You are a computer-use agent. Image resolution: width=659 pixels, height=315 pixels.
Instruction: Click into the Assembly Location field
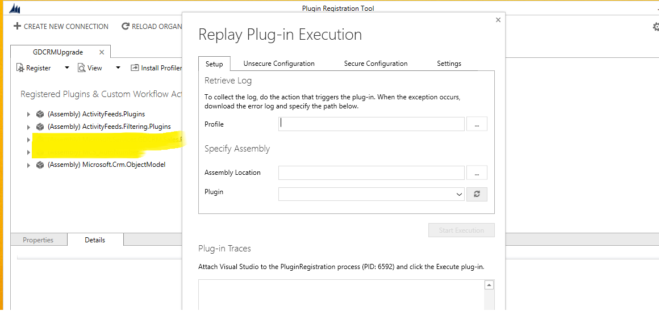click(x=372, y=173)
